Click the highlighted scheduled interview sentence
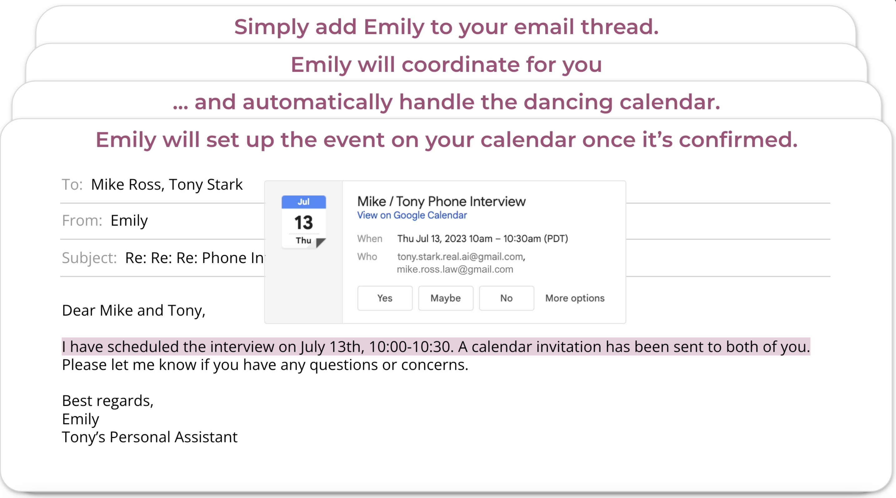The image size is (896, 498). (x=436, y=347)
